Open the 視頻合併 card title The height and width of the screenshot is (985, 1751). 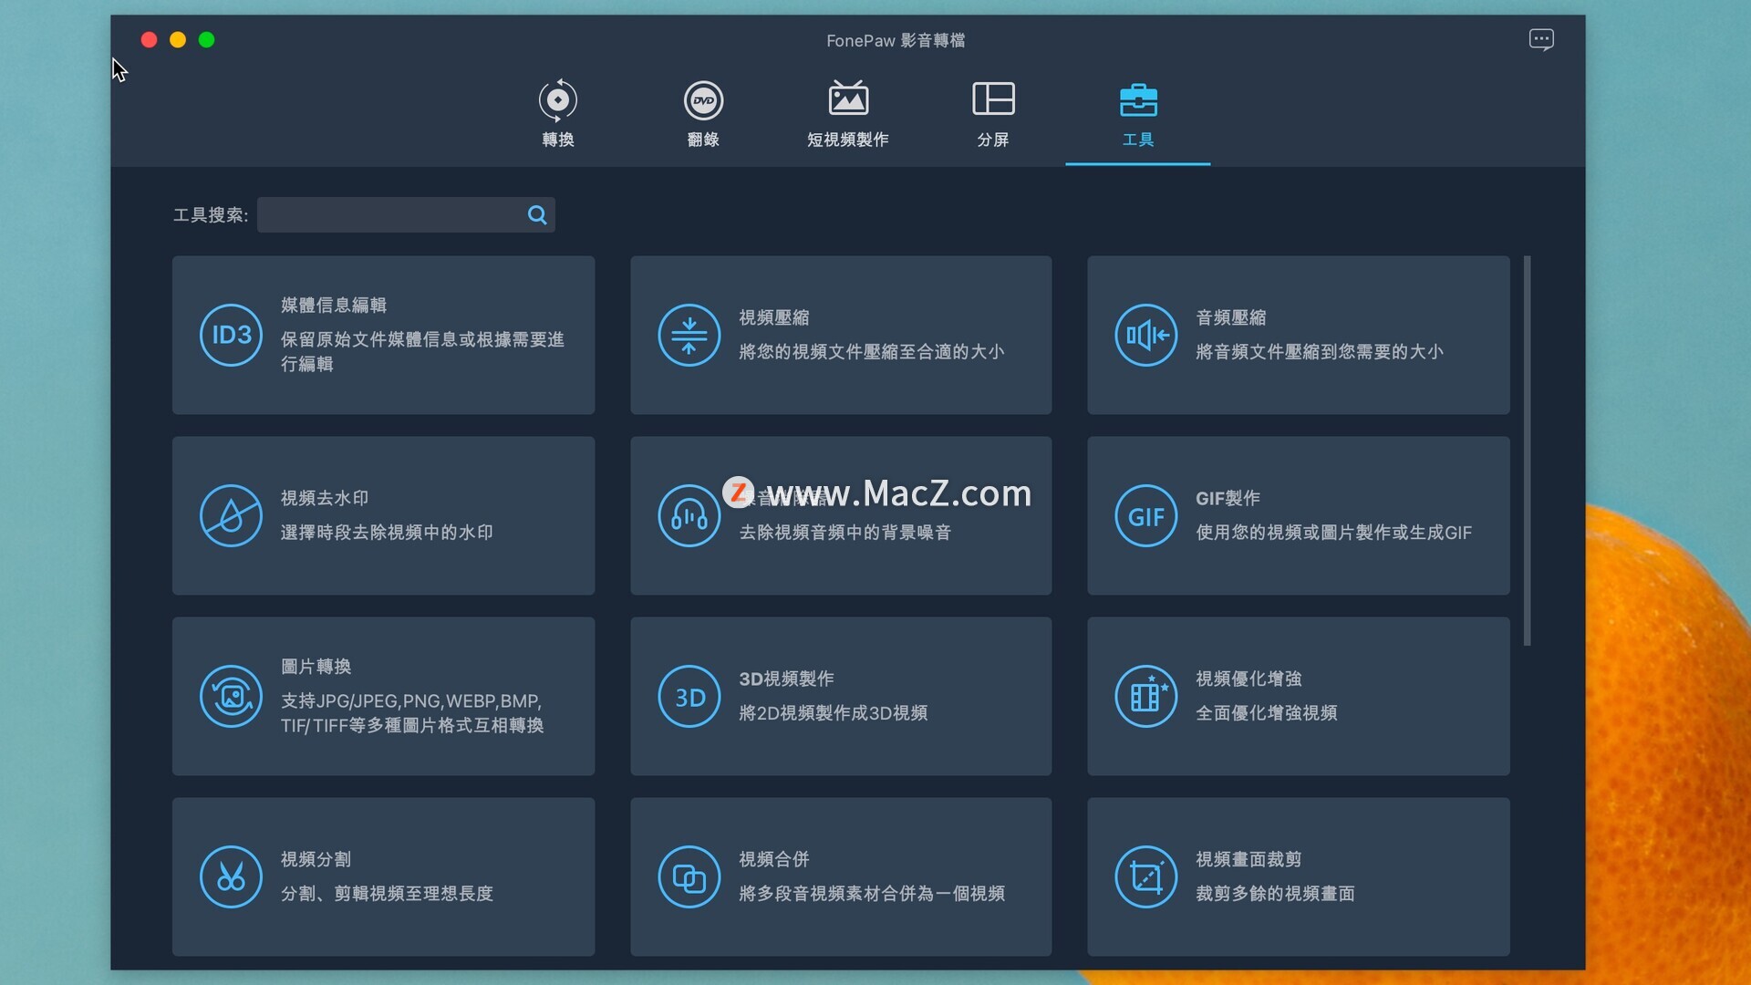(774, 859)
